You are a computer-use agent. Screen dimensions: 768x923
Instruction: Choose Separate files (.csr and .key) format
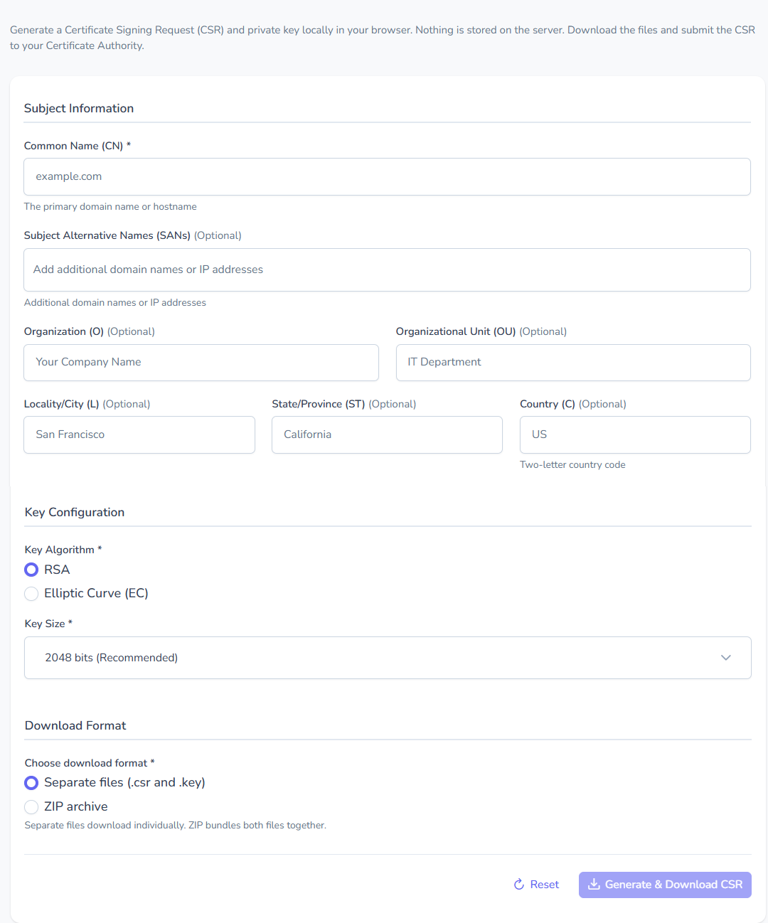[31, 782]
